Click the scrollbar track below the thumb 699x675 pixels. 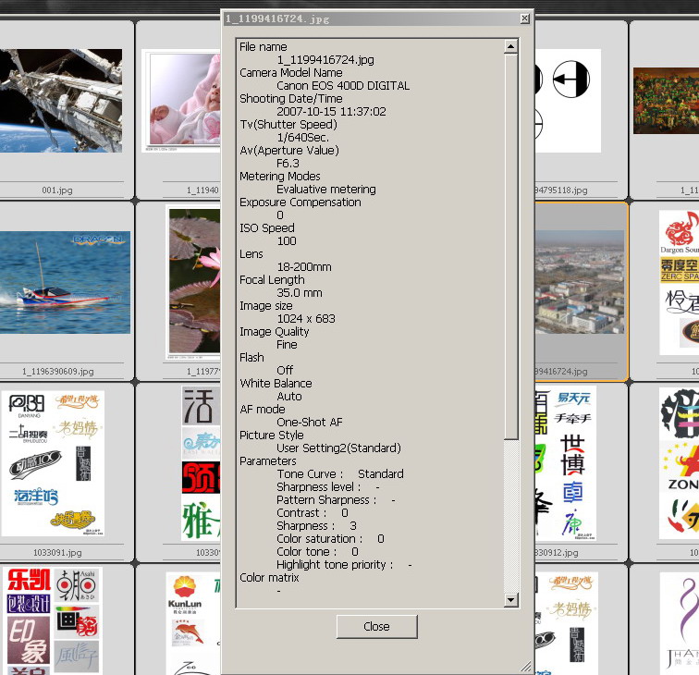coord(511,516)
